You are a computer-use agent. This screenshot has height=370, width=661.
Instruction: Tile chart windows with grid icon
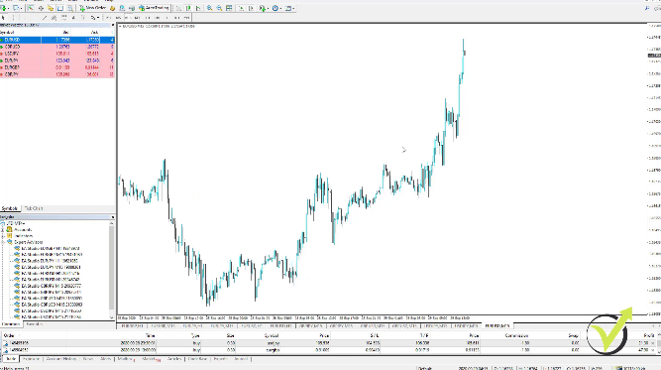[229, 8]
